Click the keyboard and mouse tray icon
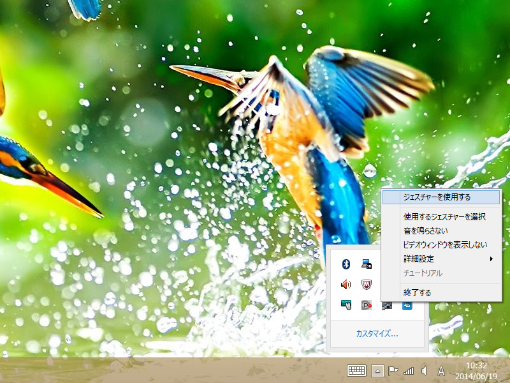Screen dimensions: 510x383 (346, 306)
